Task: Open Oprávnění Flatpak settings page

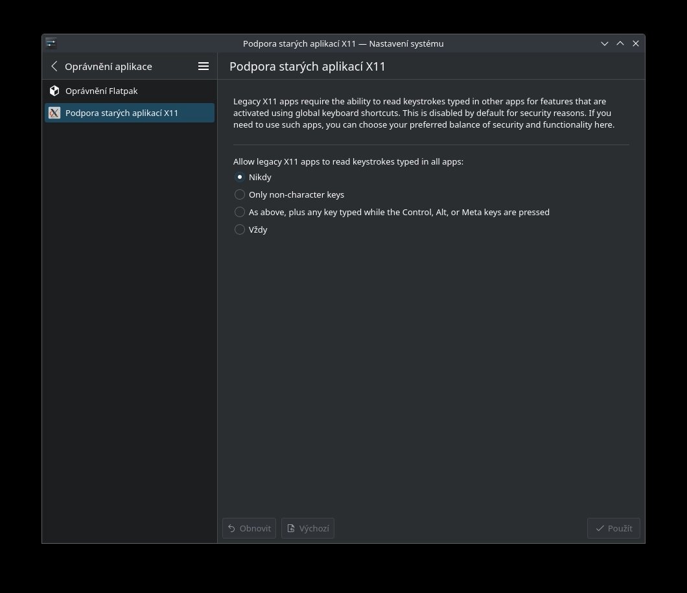Action: [x=101, y=91]
